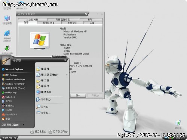Viewport: 187px width, 140px height.
Task: Open the Recycle Bin on desktop
Action: pos(178,124)
